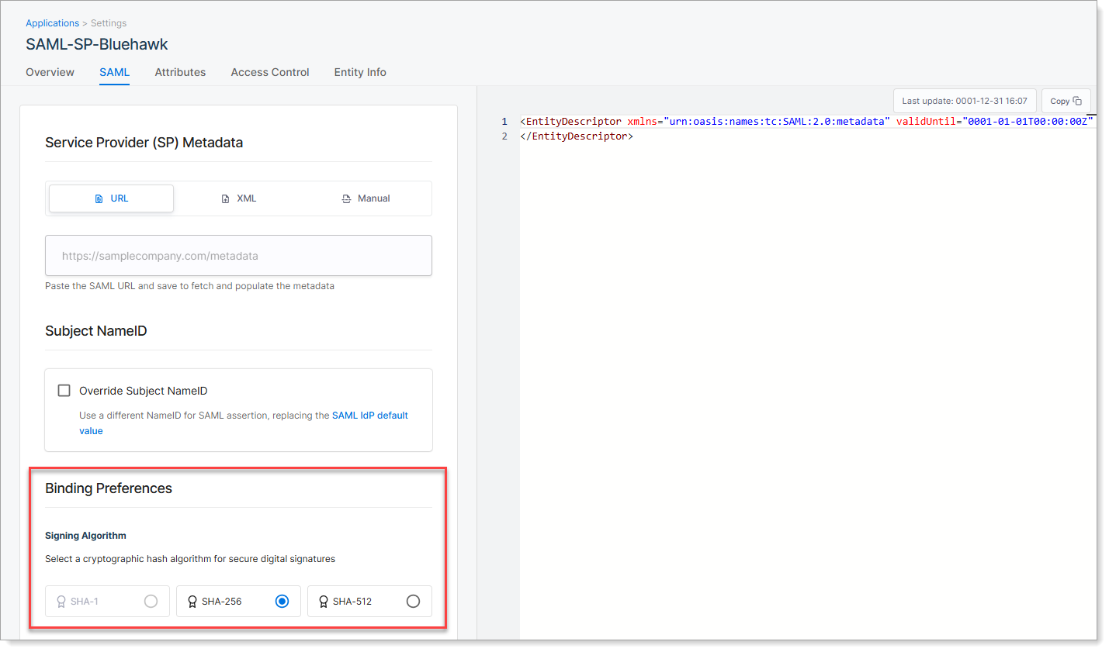
Task: Click the Service Provider (SP) Metadata heading
Action: click(144, 143)
